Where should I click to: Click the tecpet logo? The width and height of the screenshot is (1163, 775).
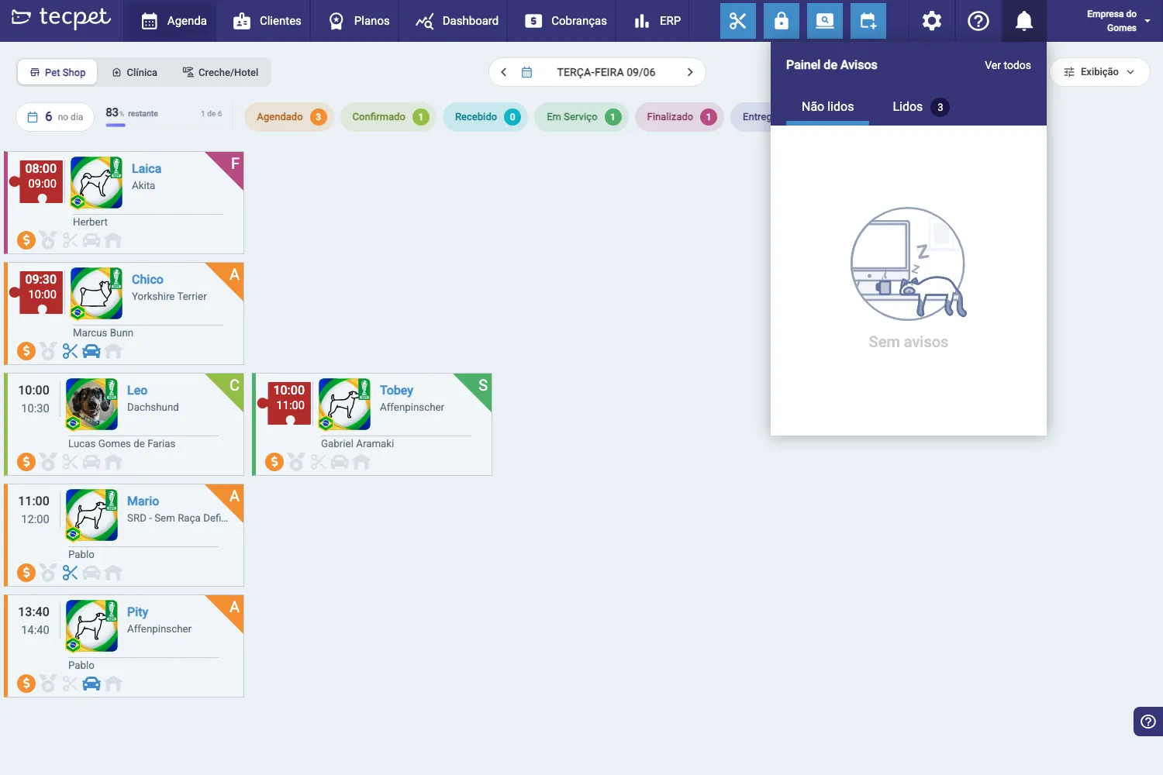pos(61,18)
